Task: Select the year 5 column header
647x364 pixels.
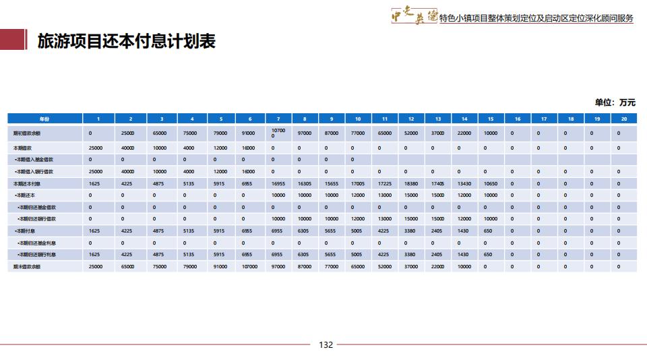Action: tap(221, 119)
